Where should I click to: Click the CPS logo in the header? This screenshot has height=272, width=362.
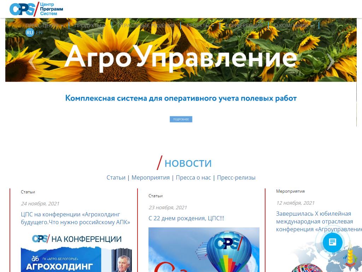tap(36, 9)
